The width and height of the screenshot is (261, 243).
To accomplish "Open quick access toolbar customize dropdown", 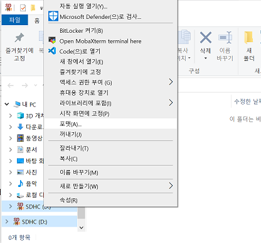I will click(x=41, y=8).
